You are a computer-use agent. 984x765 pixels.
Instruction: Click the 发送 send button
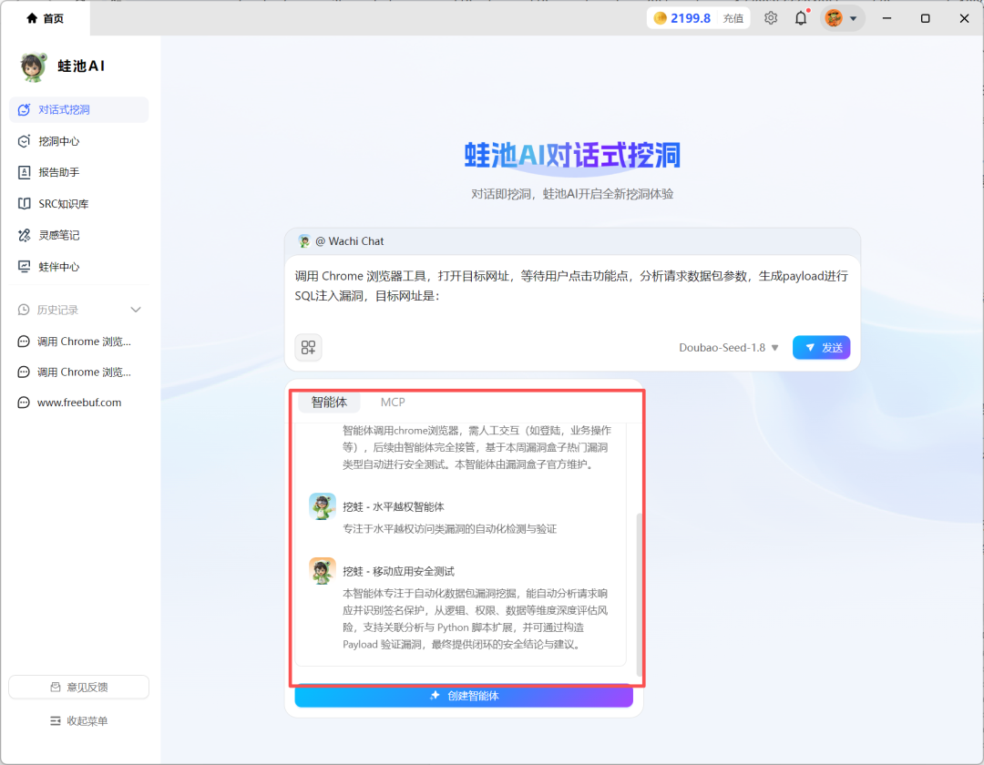(x=820, y=347)
